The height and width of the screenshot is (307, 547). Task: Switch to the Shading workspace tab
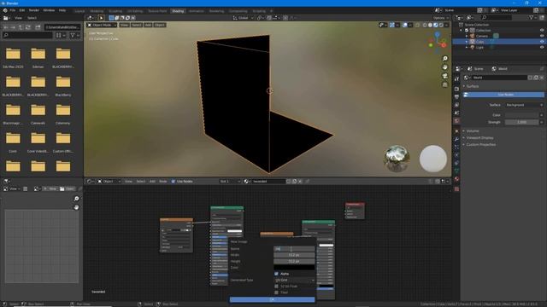178,11
